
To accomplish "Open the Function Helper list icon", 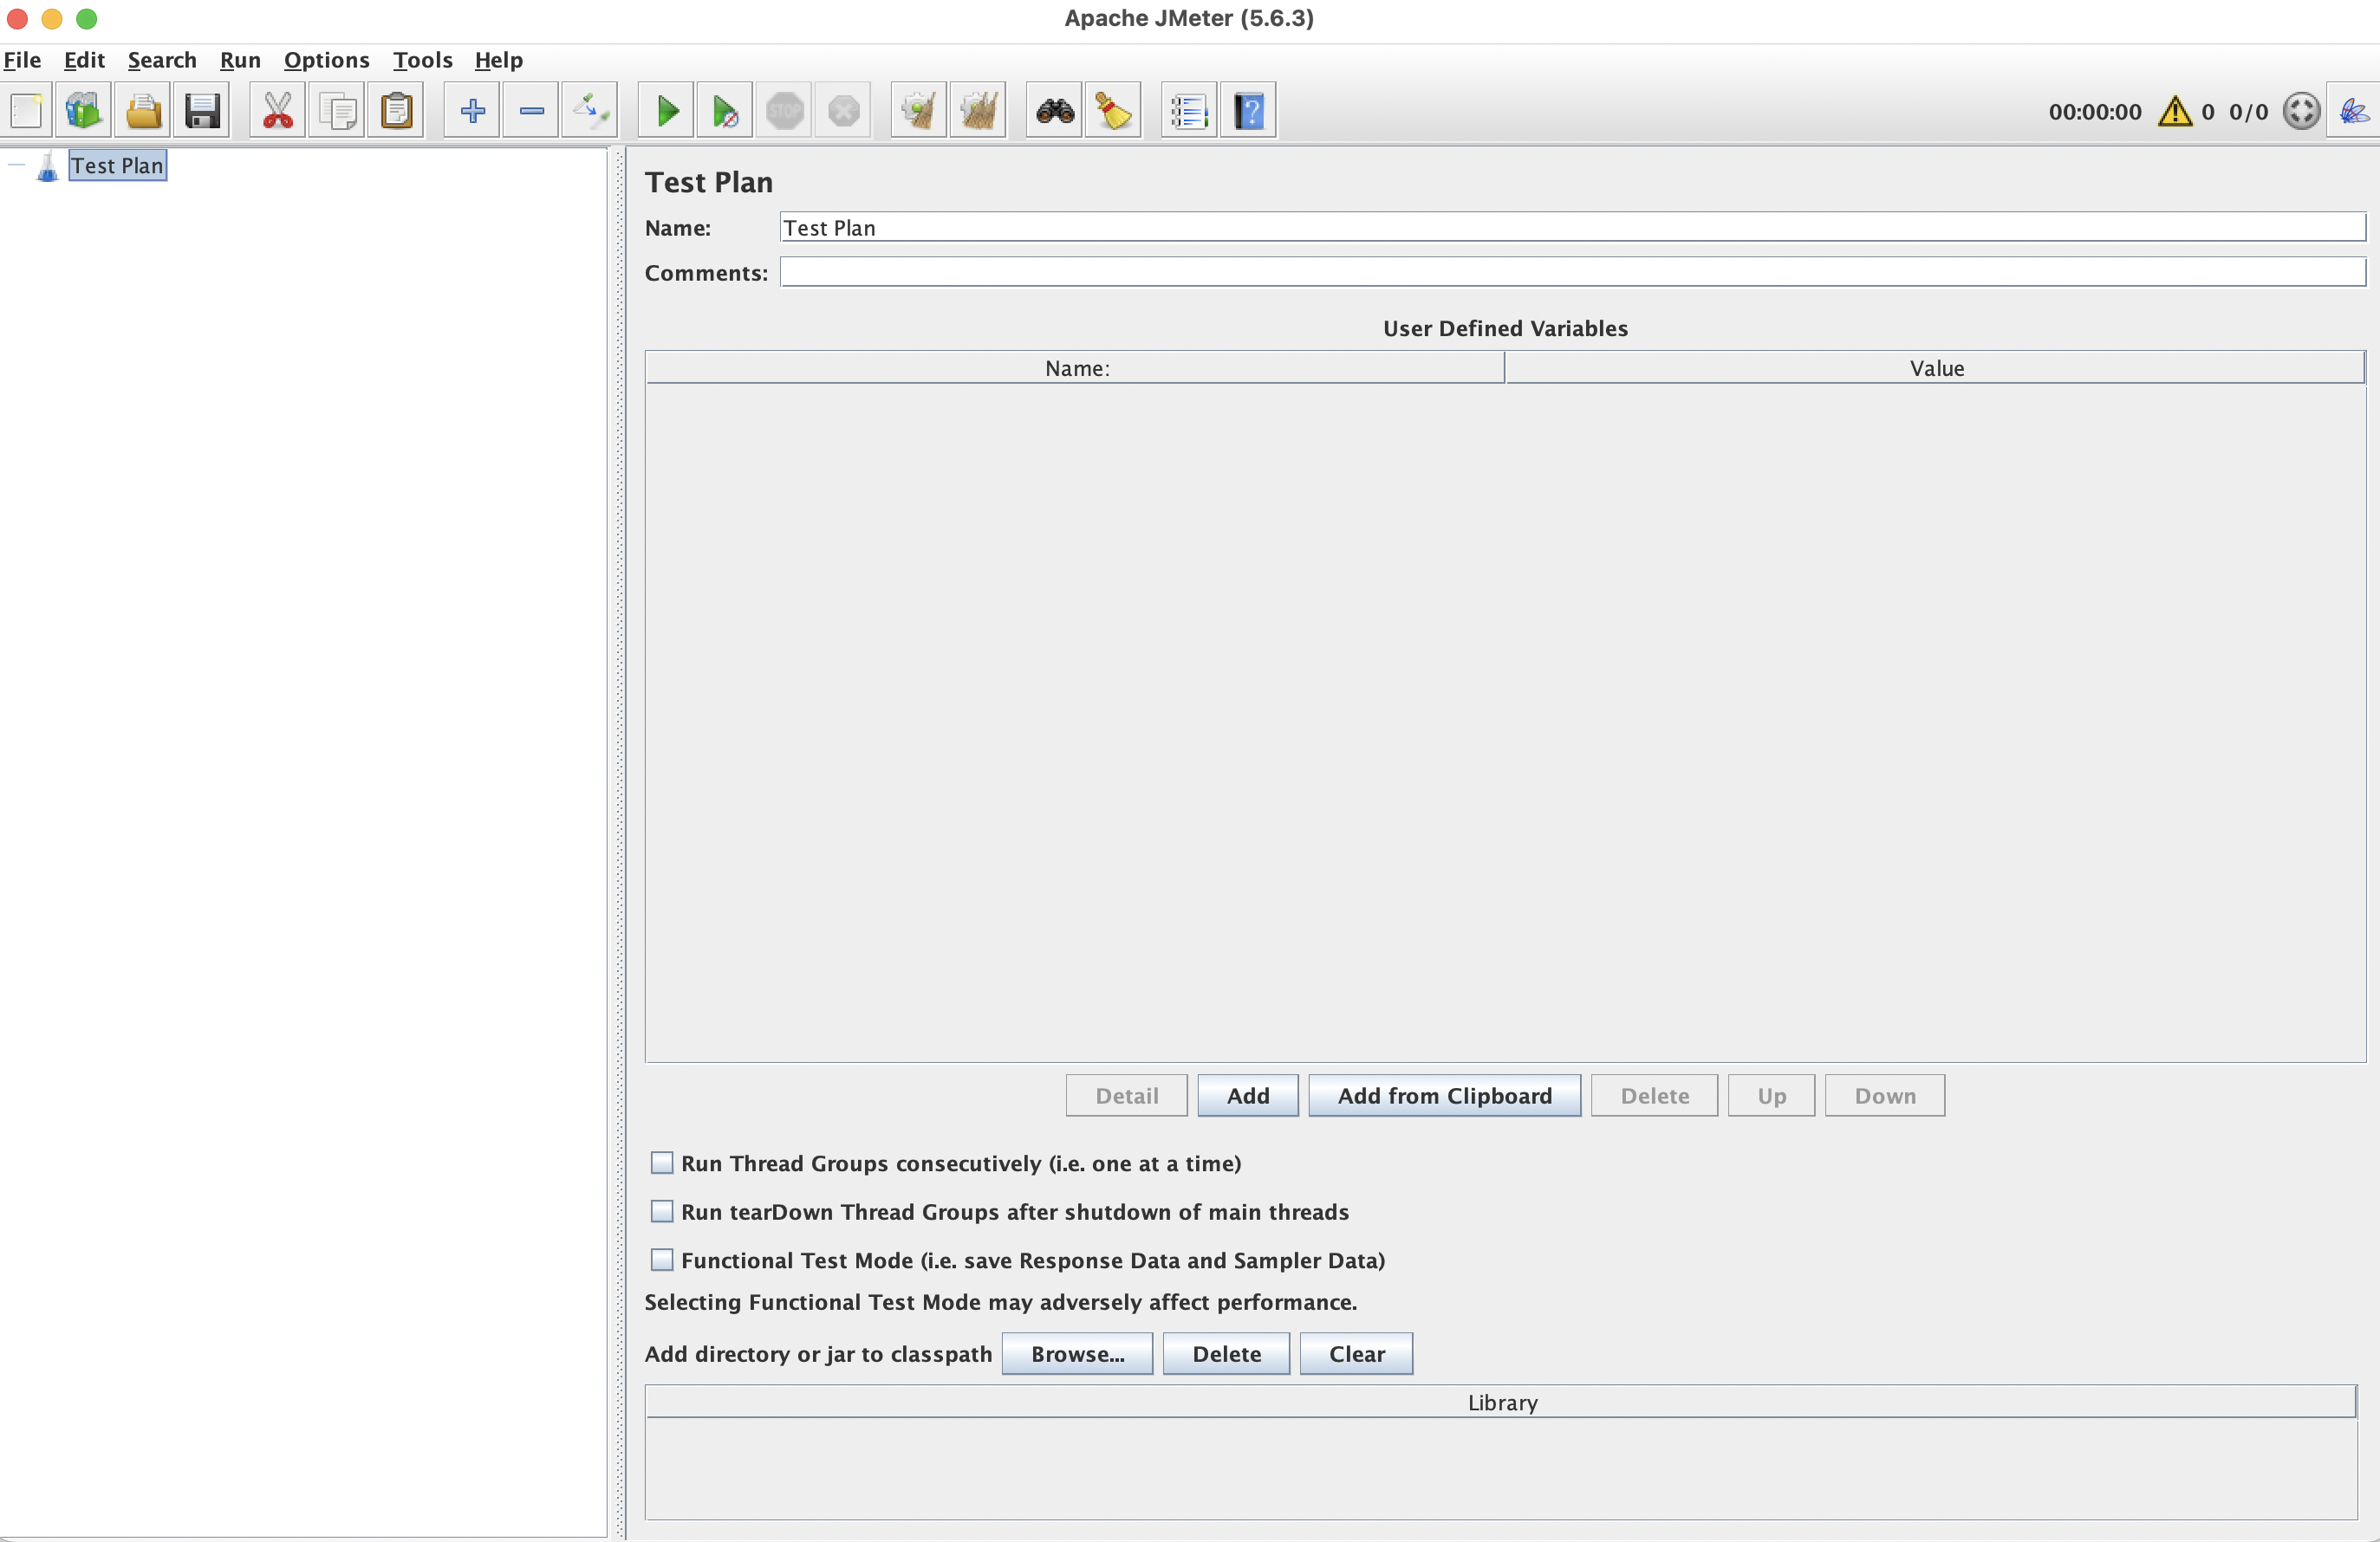I will pos(1190,111).
